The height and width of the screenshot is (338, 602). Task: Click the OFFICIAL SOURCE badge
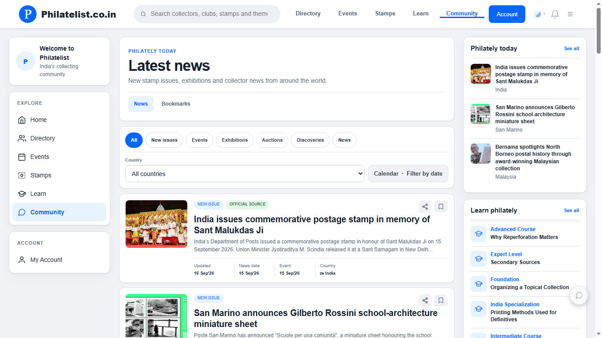[x=248, y=204]
